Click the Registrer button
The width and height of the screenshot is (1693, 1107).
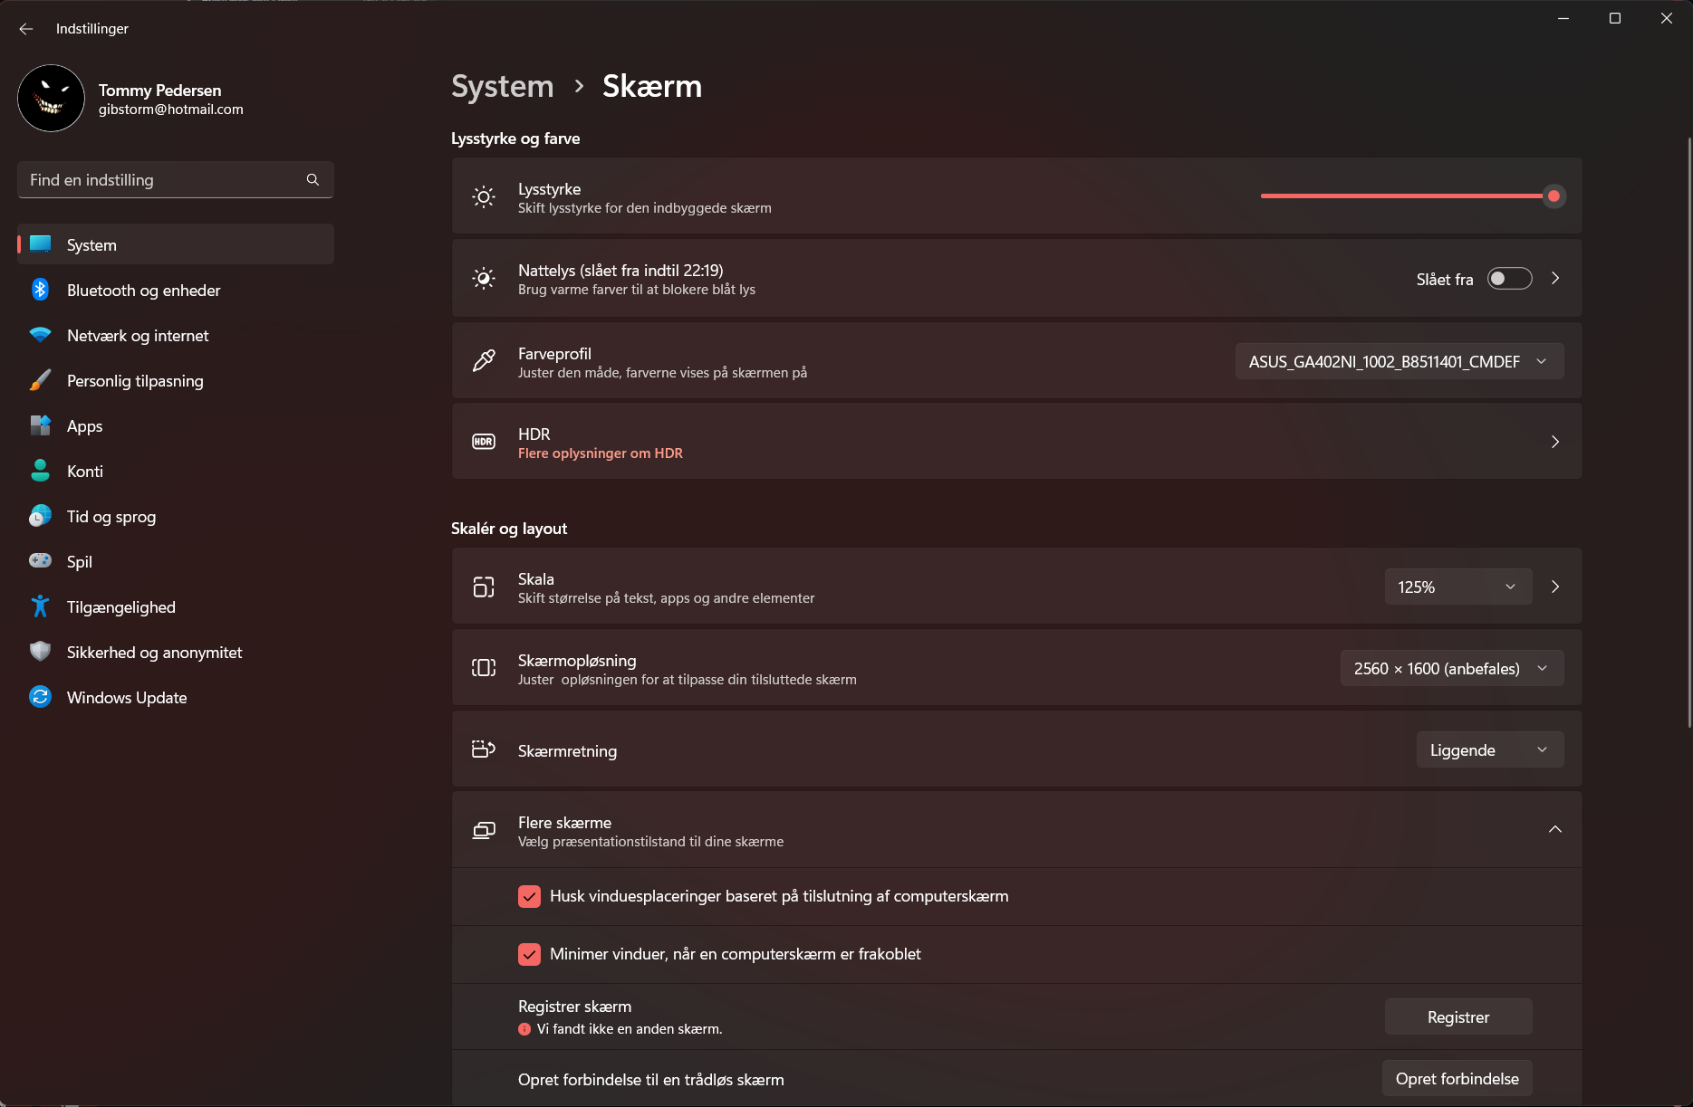point(1457,1016)
